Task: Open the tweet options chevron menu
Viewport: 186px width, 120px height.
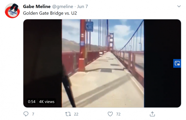Action: click(x=179, y=6)
